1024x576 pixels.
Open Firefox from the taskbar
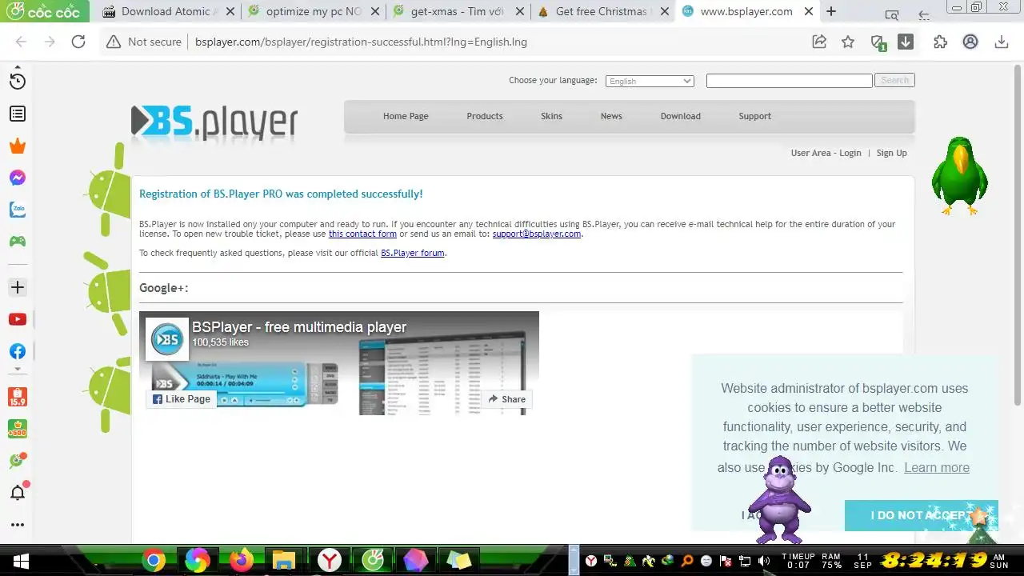241,561
